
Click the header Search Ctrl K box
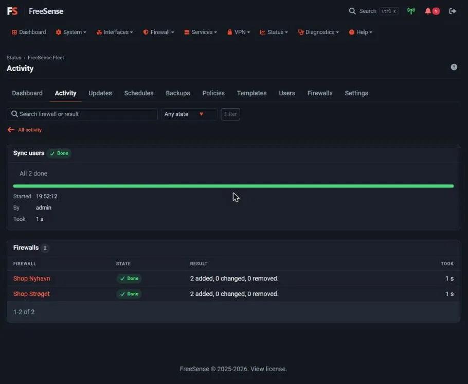373,11
